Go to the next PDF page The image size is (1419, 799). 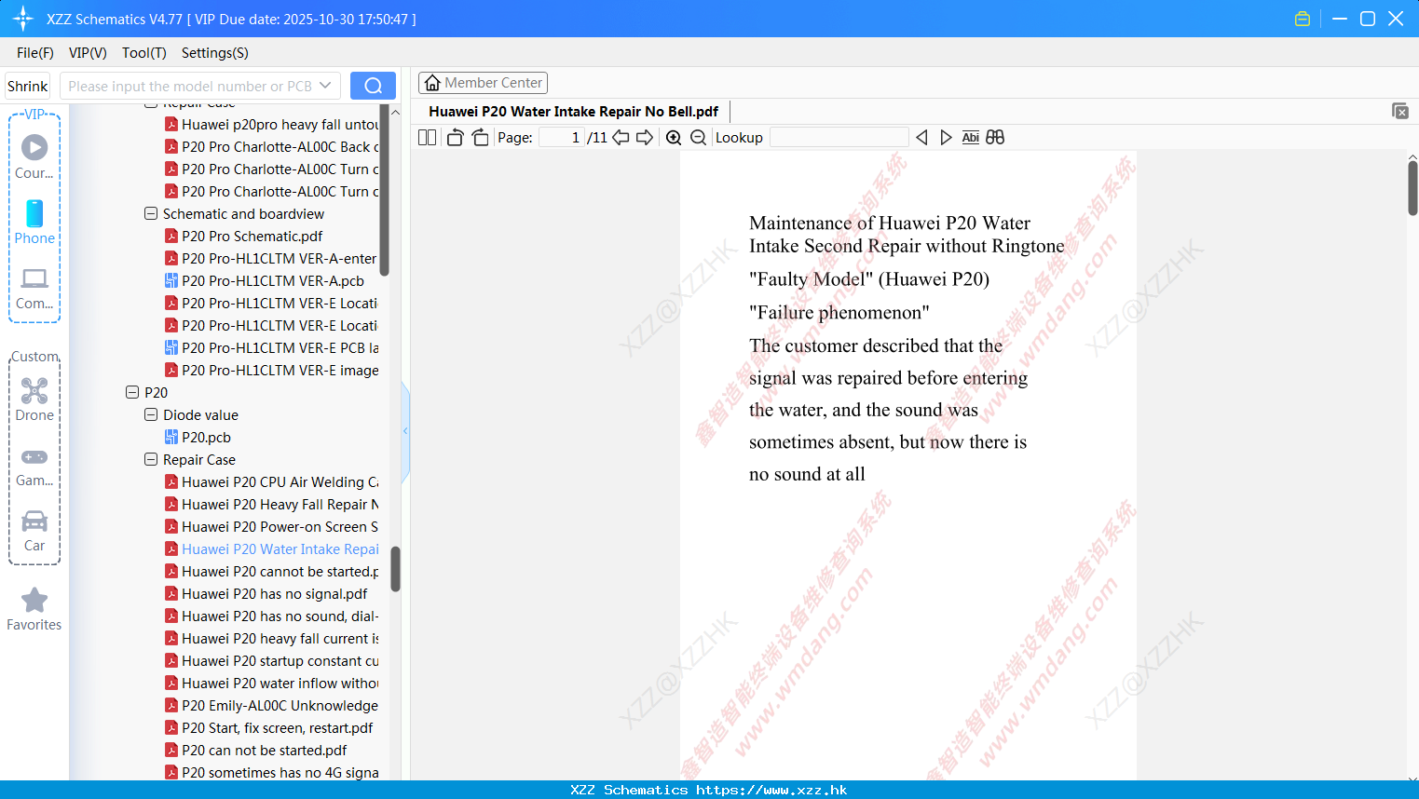645,138
